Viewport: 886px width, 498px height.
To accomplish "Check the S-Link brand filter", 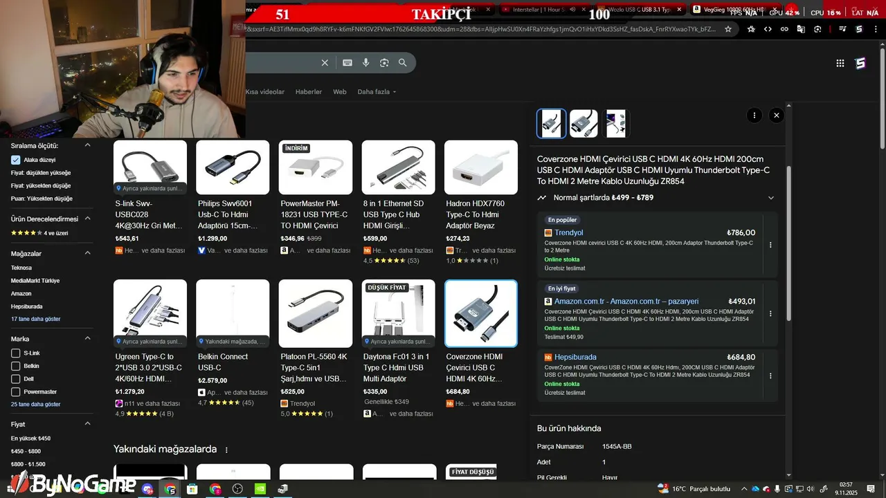I will 16,353.
